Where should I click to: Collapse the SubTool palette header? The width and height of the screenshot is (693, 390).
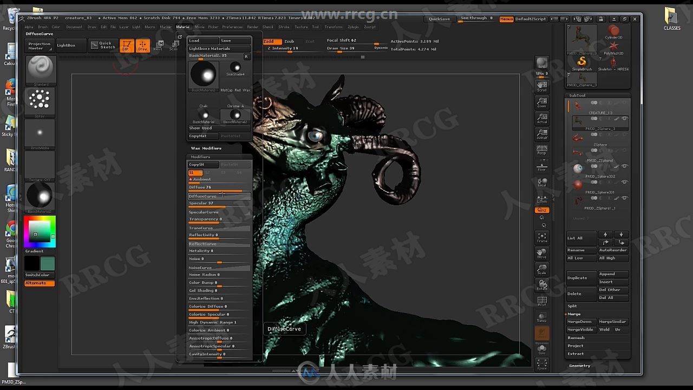coord(577,95)
